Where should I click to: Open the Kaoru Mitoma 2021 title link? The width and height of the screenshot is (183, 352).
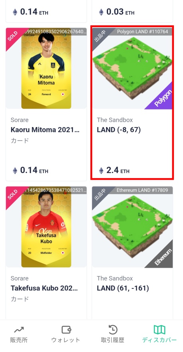(x=45, y=130)
